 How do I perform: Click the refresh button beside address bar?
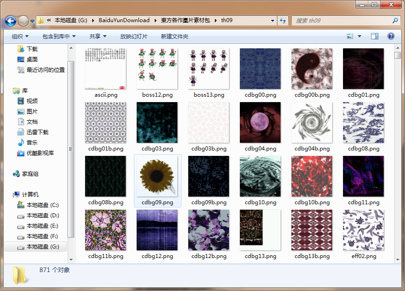(283, 20)
